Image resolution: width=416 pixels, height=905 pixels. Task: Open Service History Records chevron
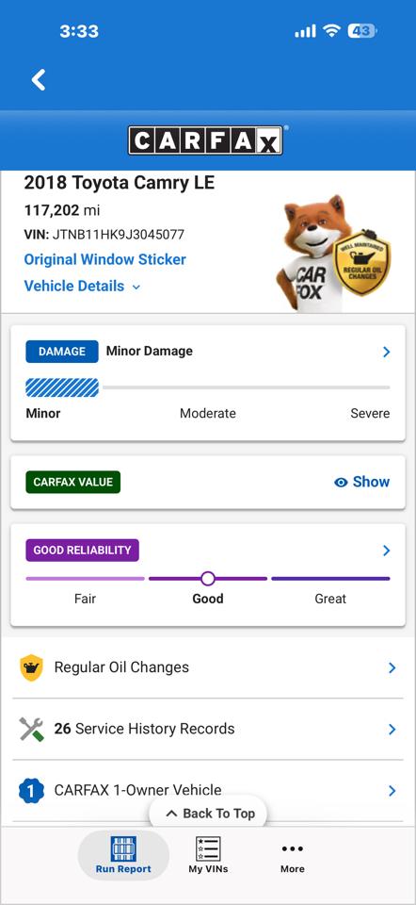[392, 730]
